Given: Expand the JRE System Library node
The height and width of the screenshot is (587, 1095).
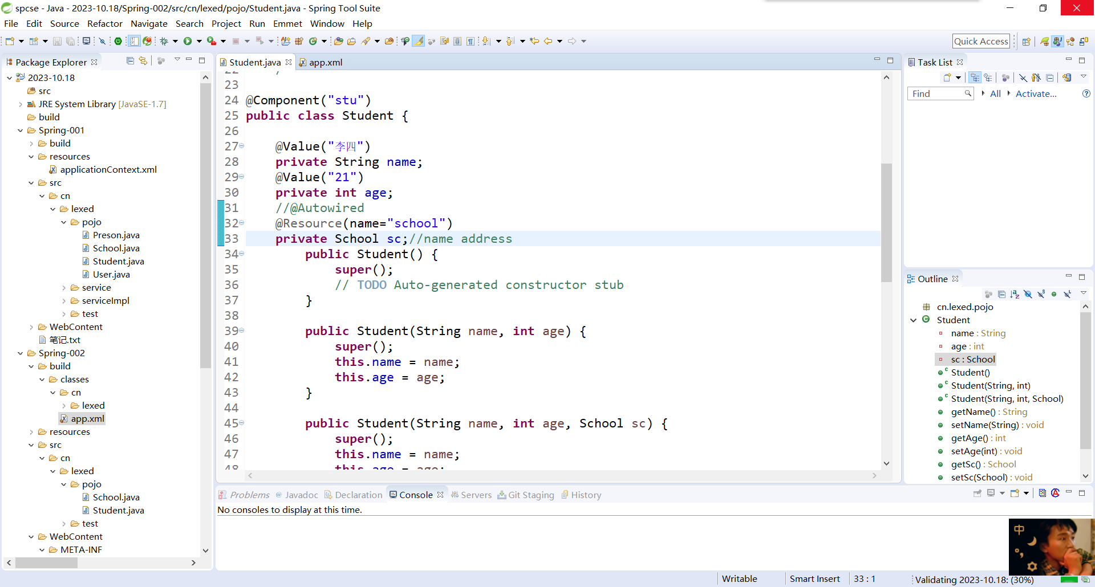Looking at the screenshot, I should [21, 104].
